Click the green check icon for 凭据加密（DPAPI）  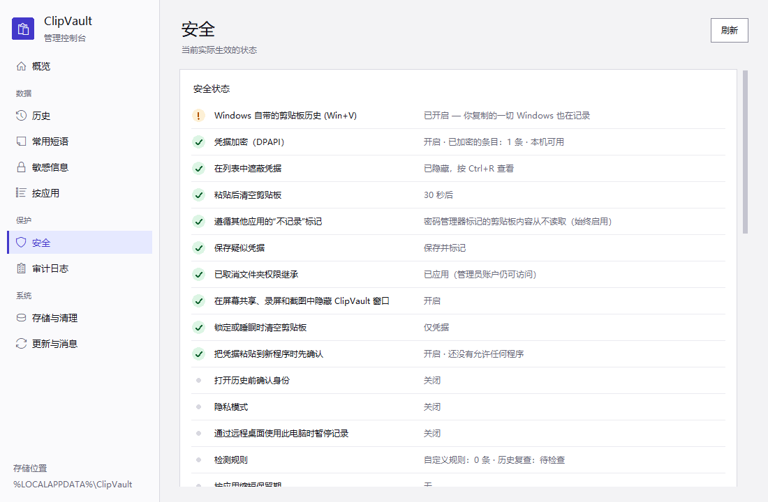pyautogui.click(x=198, y=142)
